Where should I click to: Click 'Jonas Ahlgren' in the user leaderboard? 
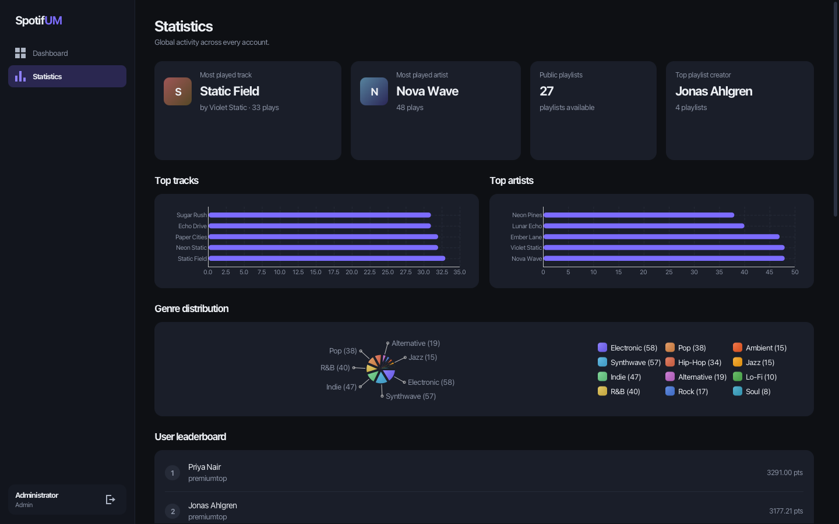[x=213, y=505]
